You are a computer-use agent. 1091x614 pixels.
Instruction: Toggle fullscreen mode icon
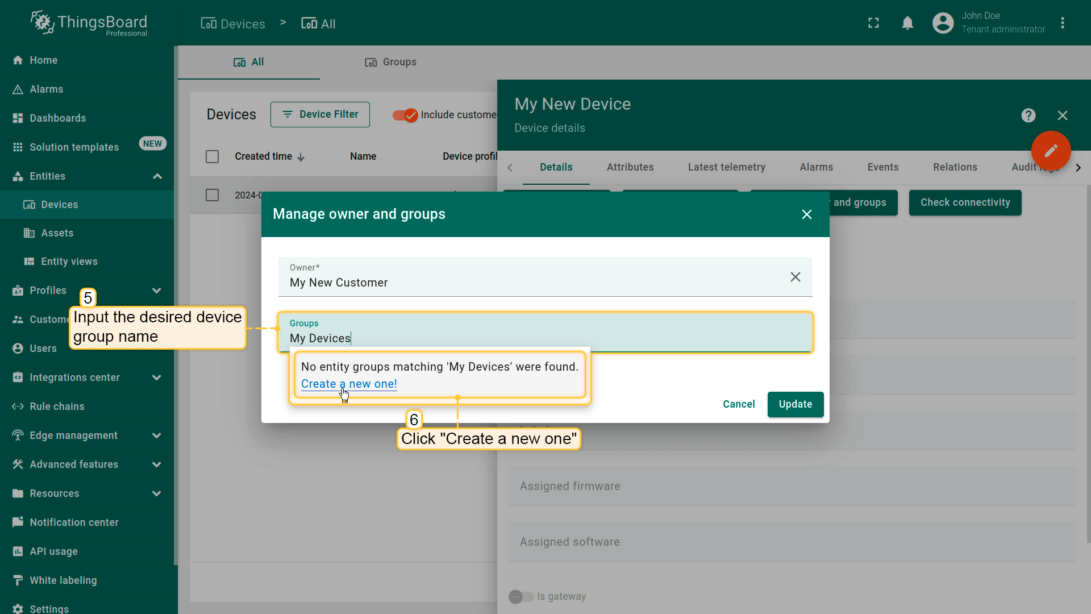pyautogui.click(x=873, y=23)
